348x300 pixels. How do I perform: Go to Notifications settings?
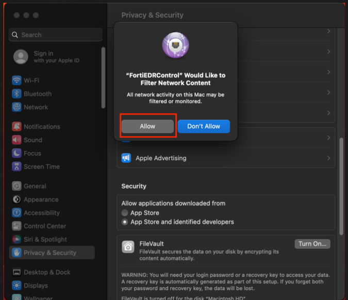click(x=42, y=126)
